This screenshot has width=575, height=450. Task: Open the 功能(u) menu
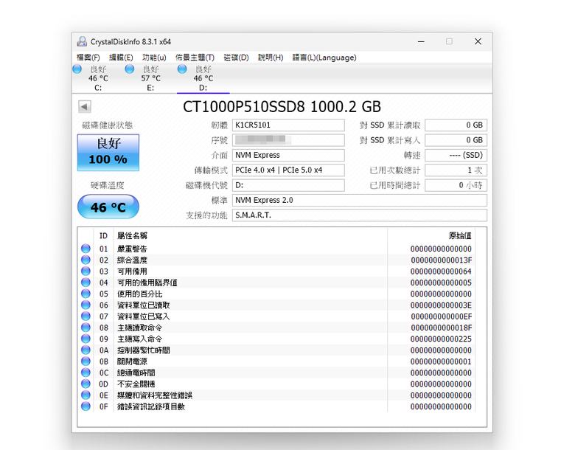tap(154, 58)
